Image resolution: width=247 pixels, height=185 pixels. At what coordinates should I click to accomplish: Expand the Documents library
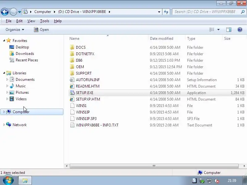[7, 80]
